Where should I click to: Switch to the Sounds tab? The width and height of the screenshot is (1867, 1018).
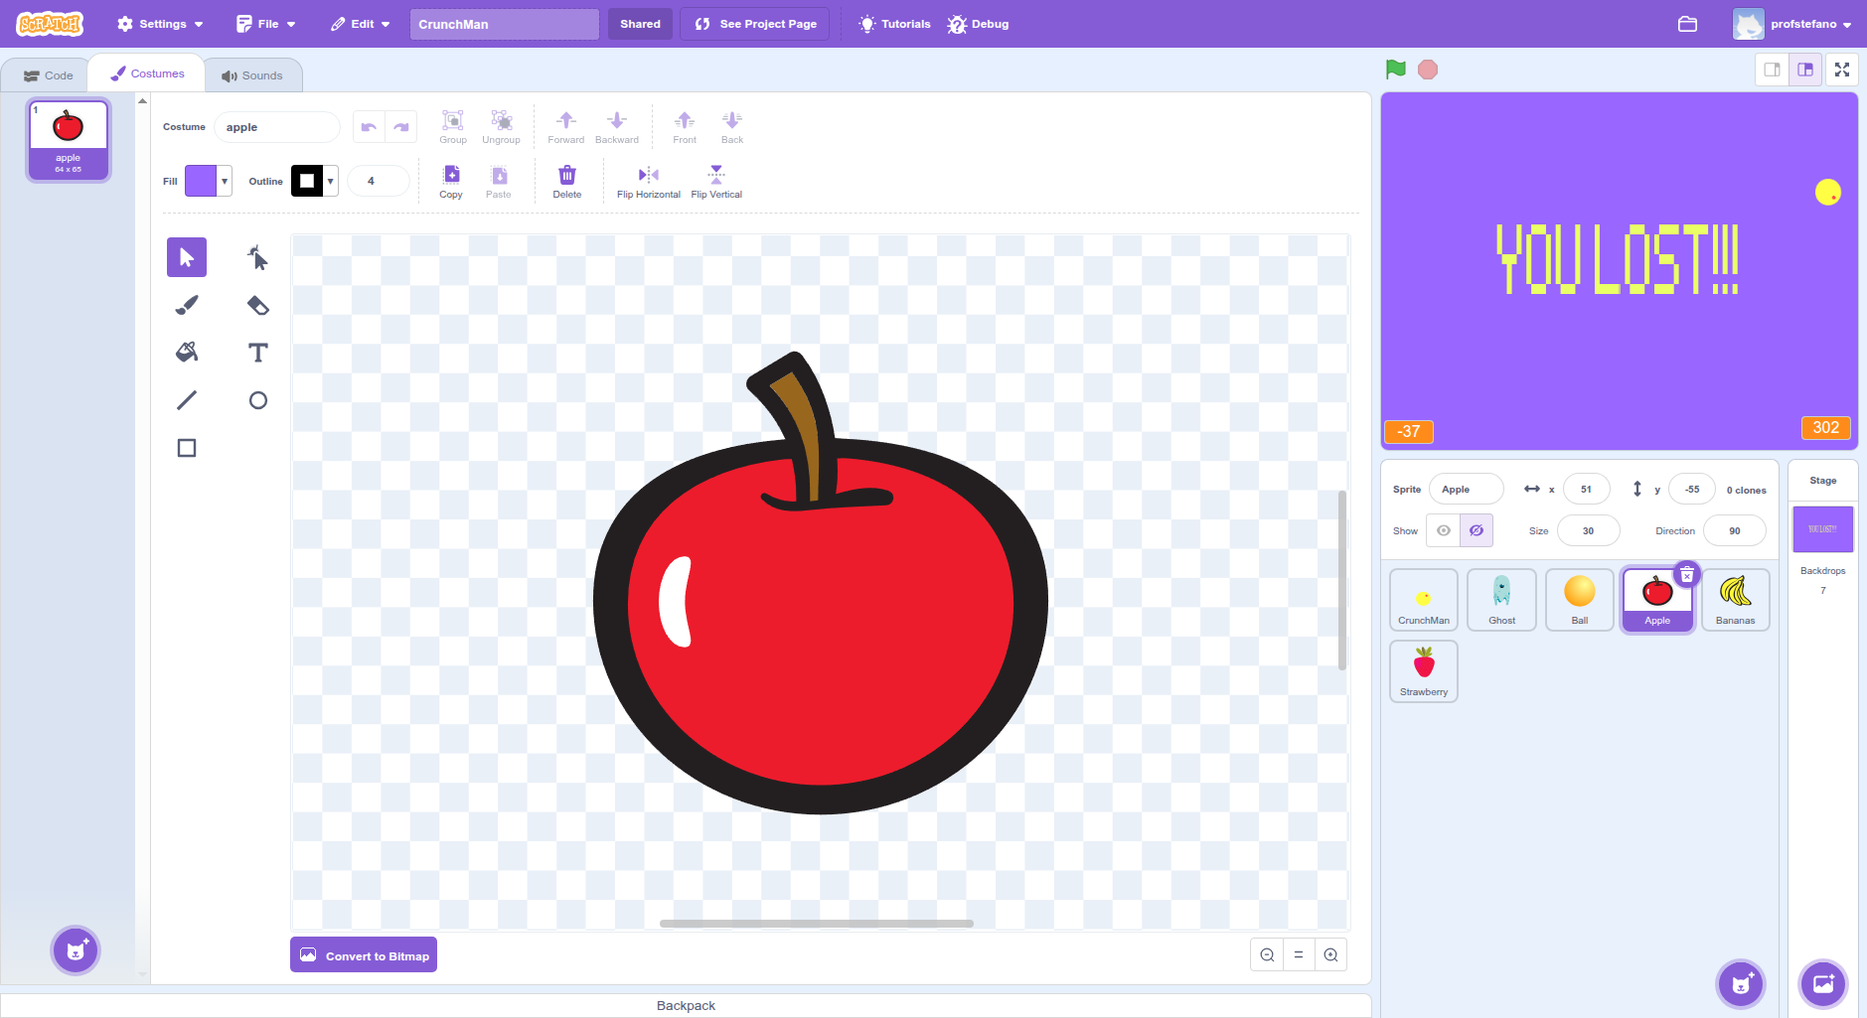tap(252, 75)
